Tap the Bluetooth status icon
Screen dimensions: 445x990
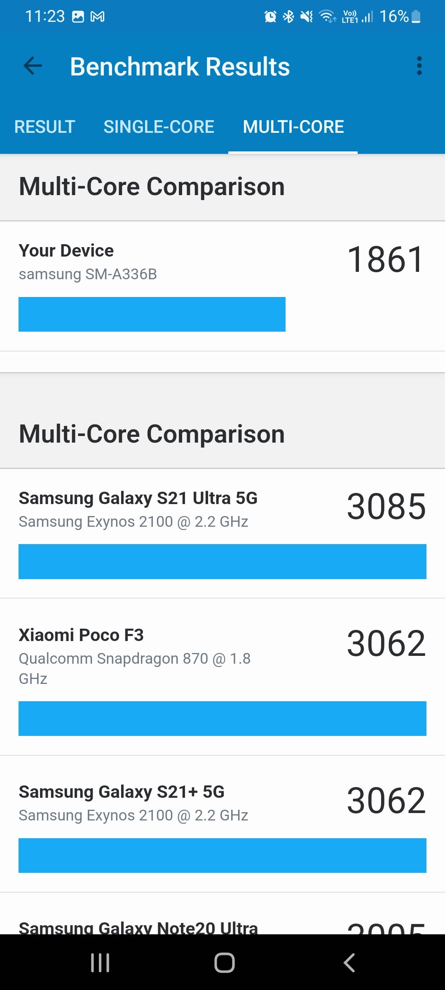[x=288, y=16]
